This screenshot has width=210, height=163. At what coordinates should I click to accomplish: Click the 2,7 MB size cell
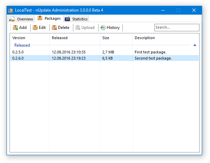click(x=108, y=52)
